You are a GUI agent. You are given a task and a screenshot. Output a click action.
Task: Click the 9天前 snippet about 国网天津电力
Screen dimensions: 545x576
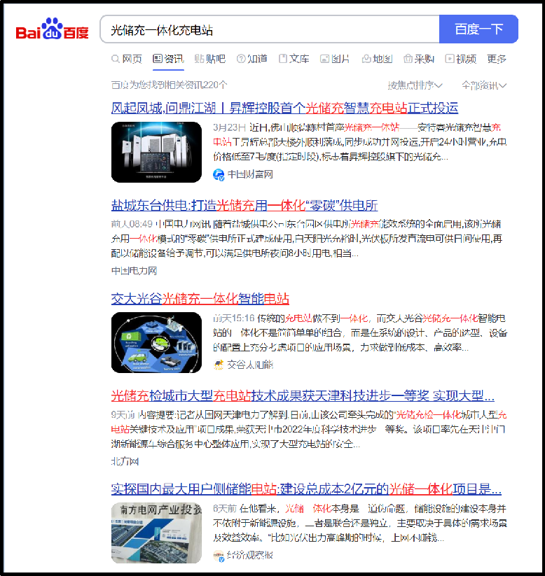309,430
